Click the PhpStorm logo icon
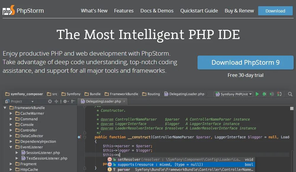 (9, 10)
